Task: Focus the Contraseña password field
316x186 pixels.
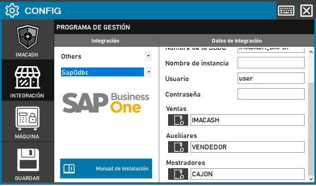Action: [x=271, y=94]
